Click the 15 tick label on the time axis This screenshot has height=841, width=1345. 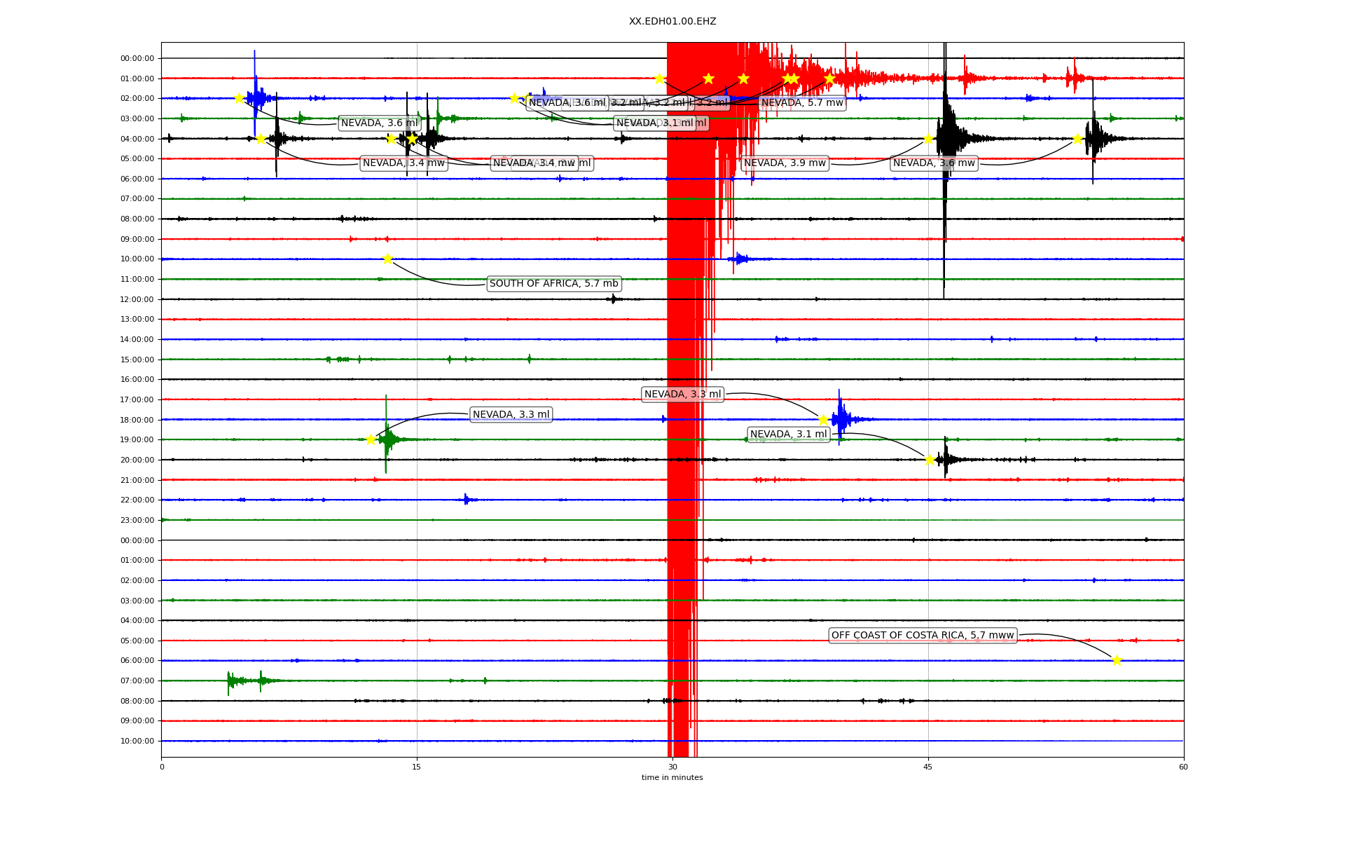[417, 767]
